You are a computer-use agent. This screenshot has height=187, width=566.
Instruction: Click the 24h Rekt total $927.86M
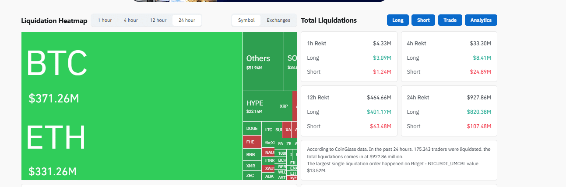[x=479, y=98]
